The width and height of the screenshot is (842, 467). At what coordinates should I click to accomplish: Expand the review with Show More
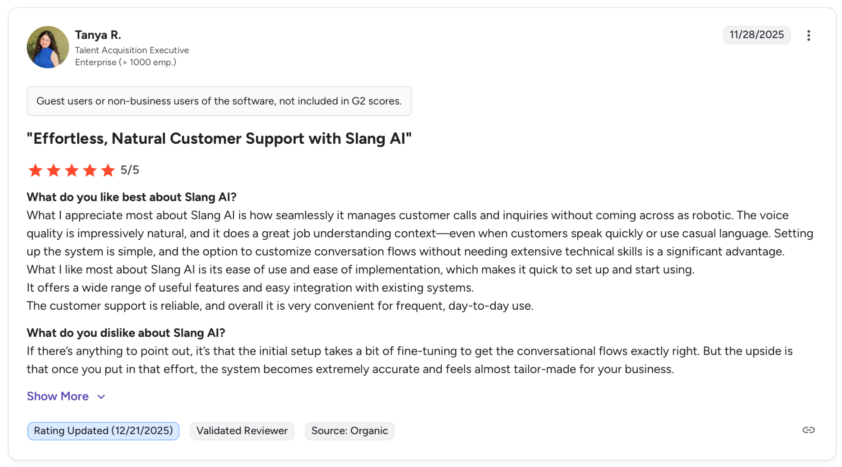coord(58,396)
